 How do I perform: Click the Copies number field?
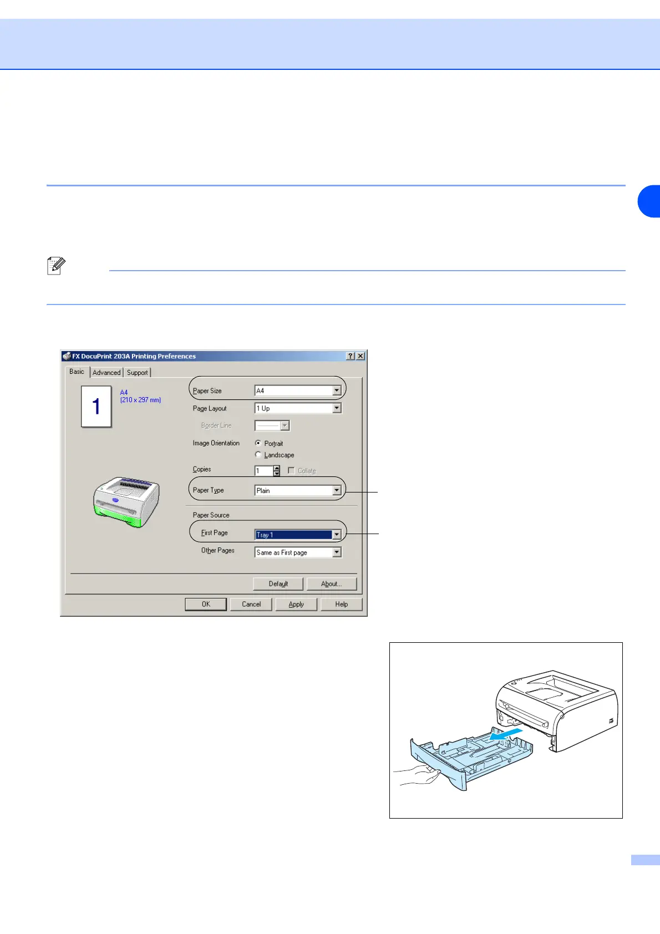click(263, 471)
